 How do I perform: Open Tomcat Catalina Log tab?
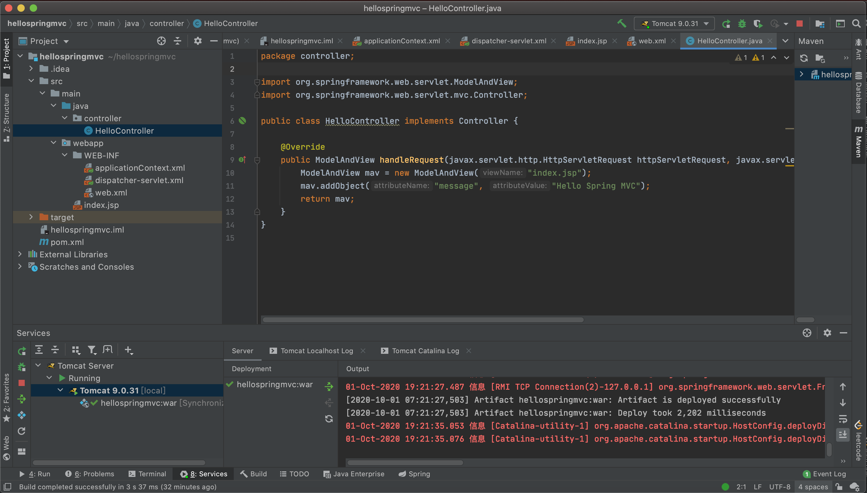pos(425,351)
